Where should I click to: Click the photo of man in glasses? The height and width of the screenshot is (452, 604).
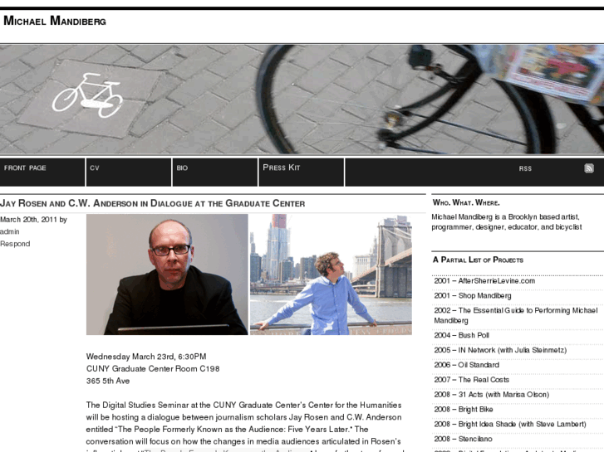pos(167,275)
